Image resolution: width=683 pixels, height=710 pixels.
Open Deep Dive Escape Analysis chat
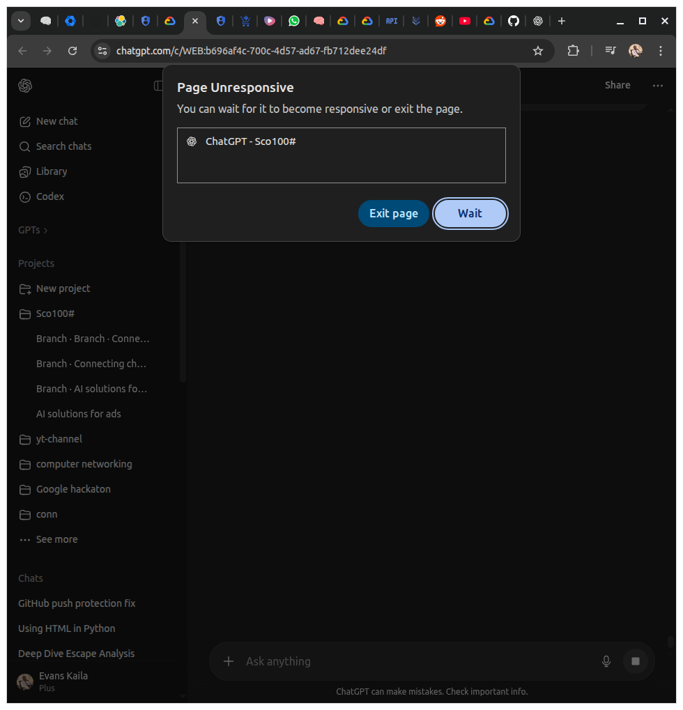click(x=76, y=654)
